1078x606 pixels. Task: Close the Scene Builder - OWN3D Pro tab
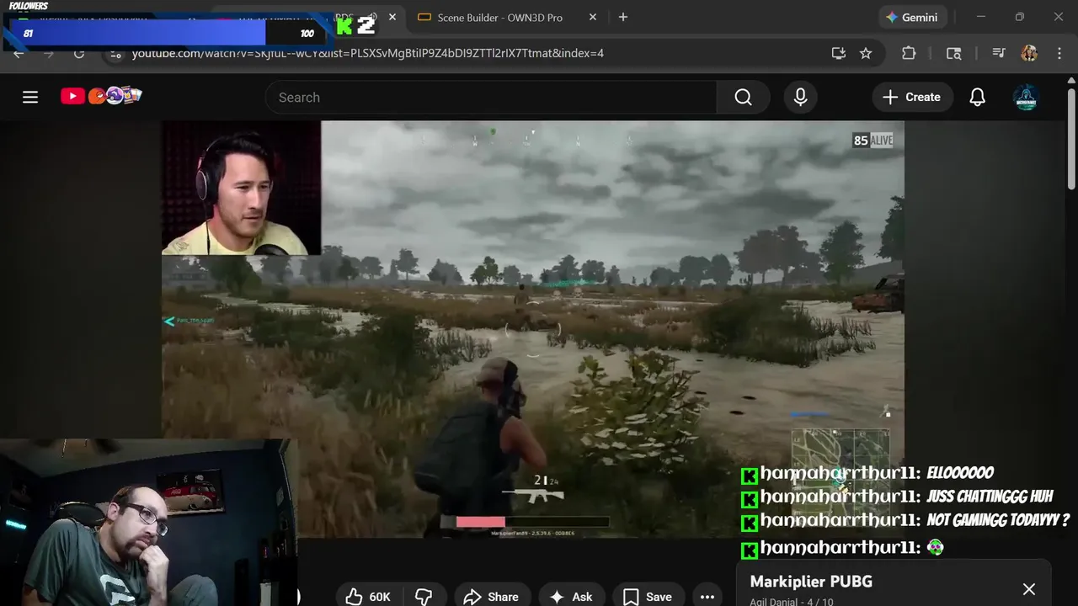593,17
